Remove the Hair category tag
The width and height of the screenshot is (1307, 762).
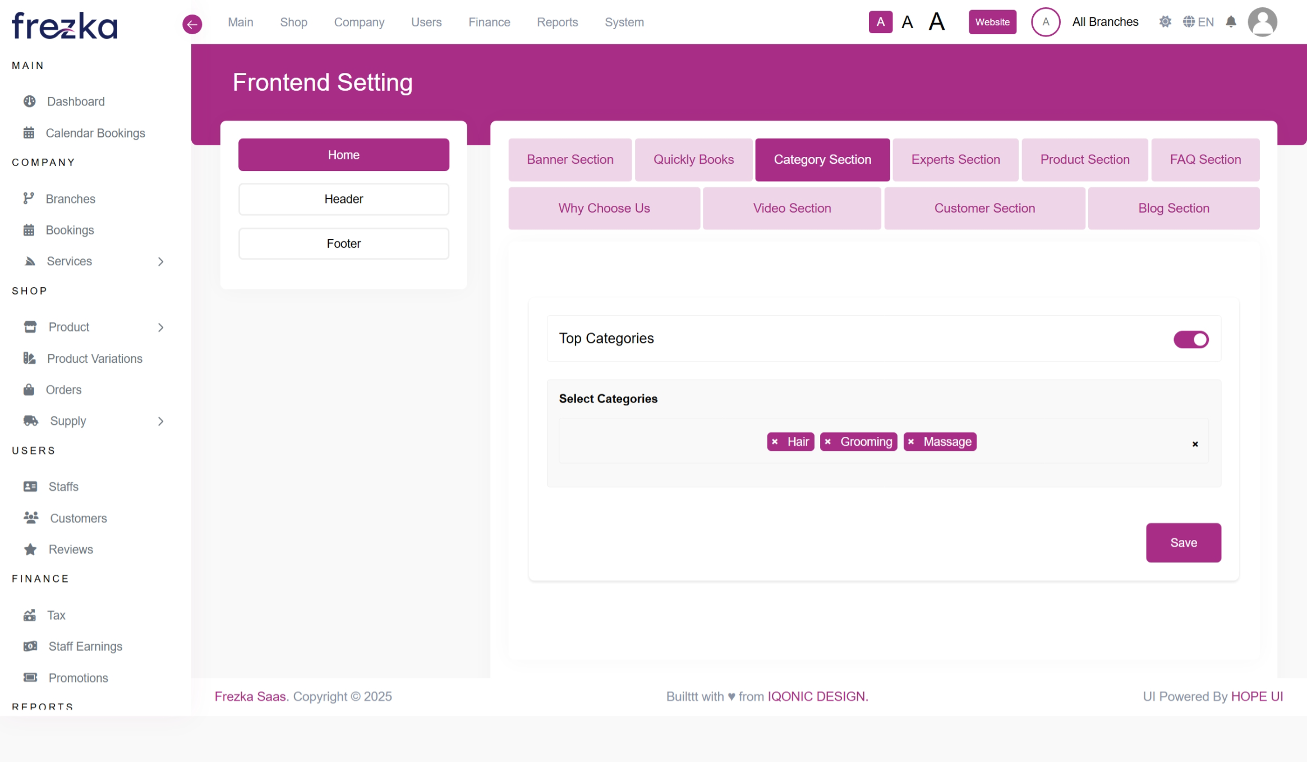775,442
